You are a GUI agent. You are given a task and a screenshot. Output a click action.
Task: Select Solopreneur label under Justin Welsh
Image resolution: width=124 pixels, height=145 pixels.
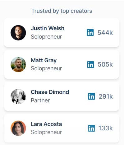tap(46, 37)
